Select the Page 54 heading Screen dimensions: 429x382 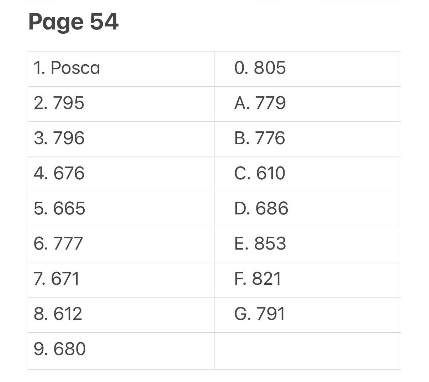click(73, 21)
